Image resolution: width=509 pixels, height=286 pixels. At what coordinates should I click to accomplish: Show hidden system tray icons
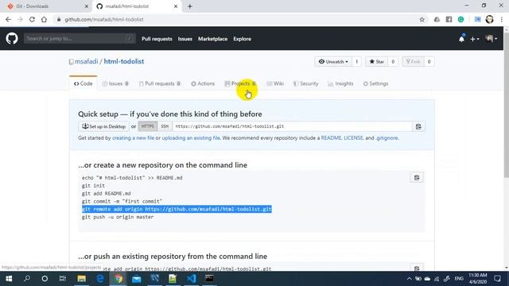pos(409,279)
